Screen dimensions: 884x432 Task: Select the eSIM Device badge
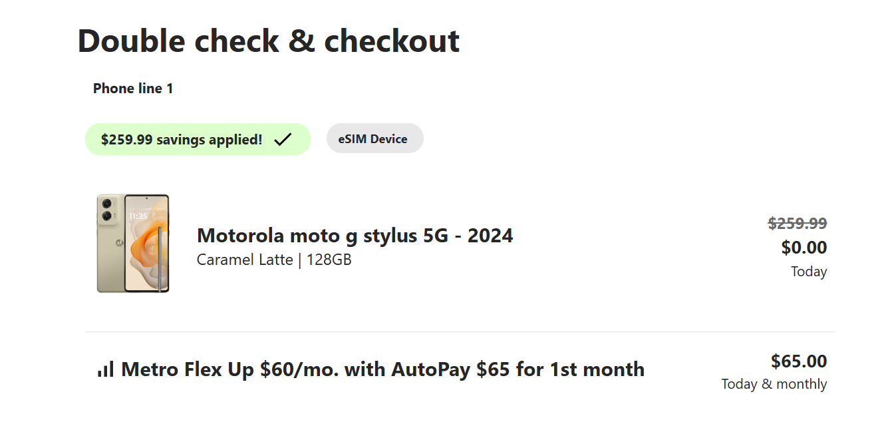[x=374, y=139]
